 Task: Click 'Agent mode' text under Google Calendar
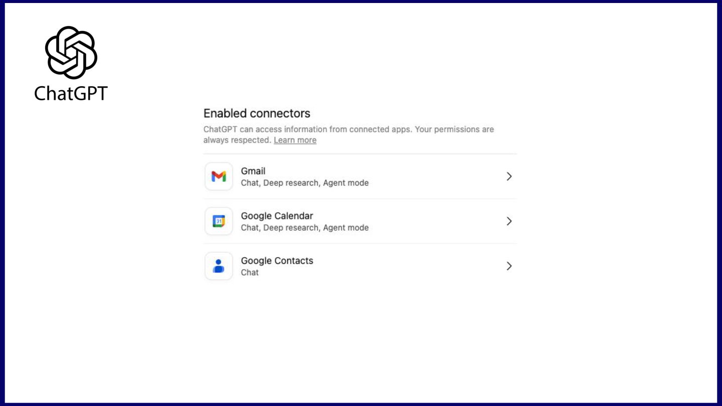[x=345, y=228]
